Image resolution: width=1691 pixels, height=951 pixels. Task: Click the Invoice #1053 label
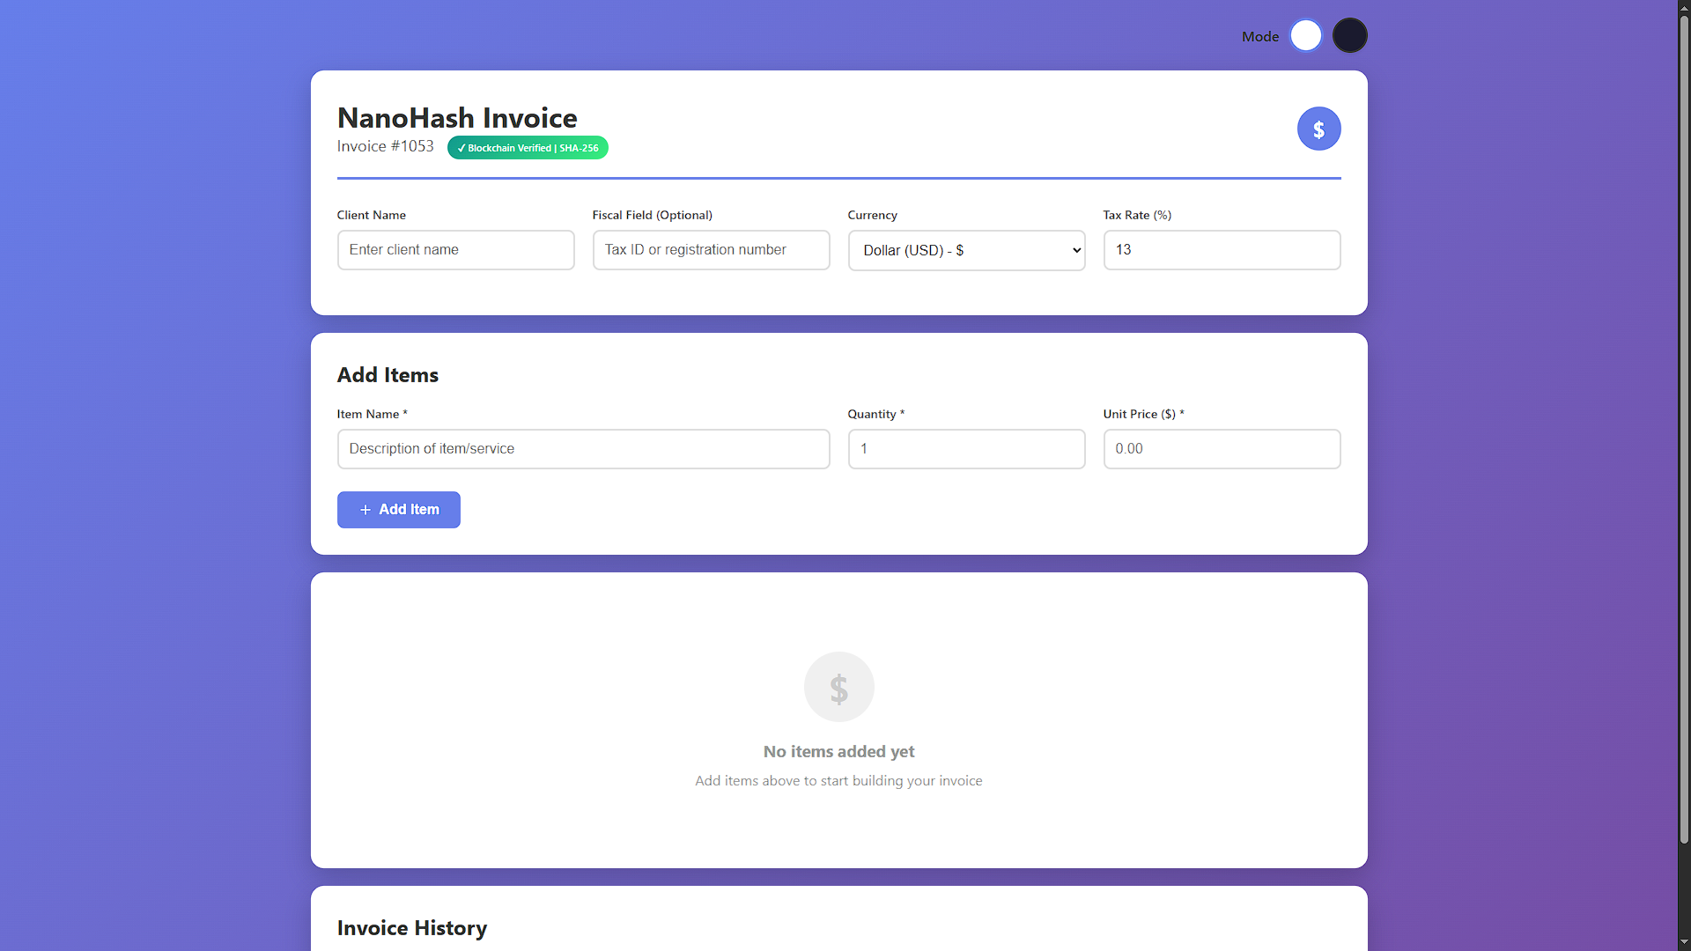(385, 146)
